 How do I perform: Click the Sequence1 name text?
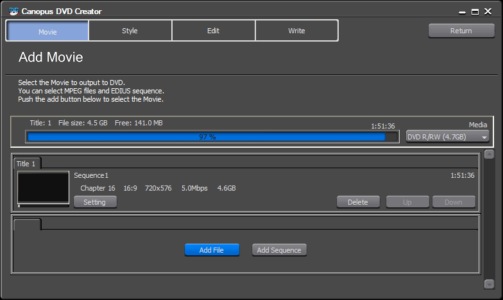91,175
